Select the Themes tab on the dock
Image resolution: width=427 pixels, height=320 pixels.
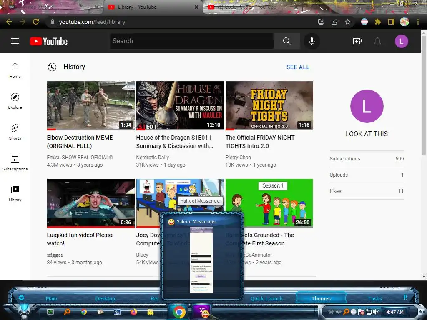tap(321, 298)
